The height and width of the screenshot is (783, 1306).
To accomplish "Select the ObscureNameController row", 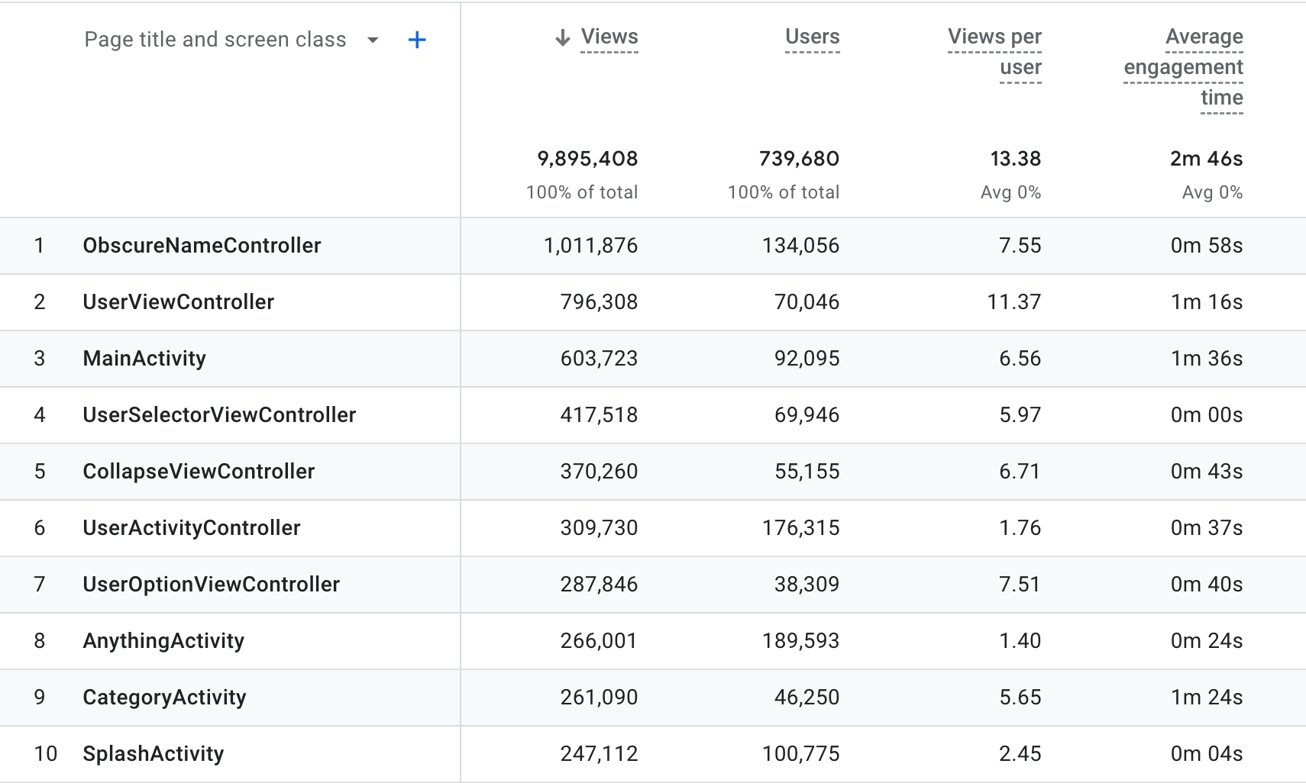I will [x=202, y=246].
